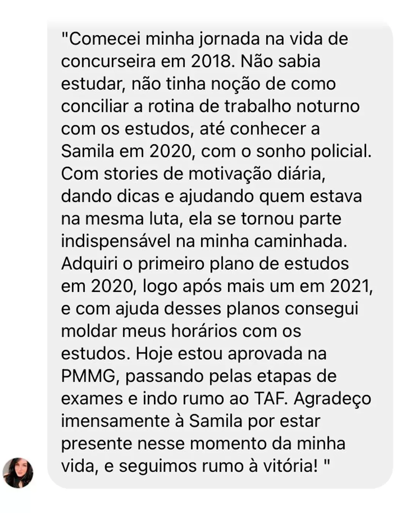Click the line starting with "Adquiri o primeiro"
The height and width of the screenshot is (513, 410).
205,264
